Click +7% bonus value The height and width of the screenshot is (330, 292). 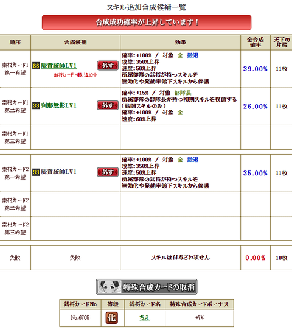[200, 318]
